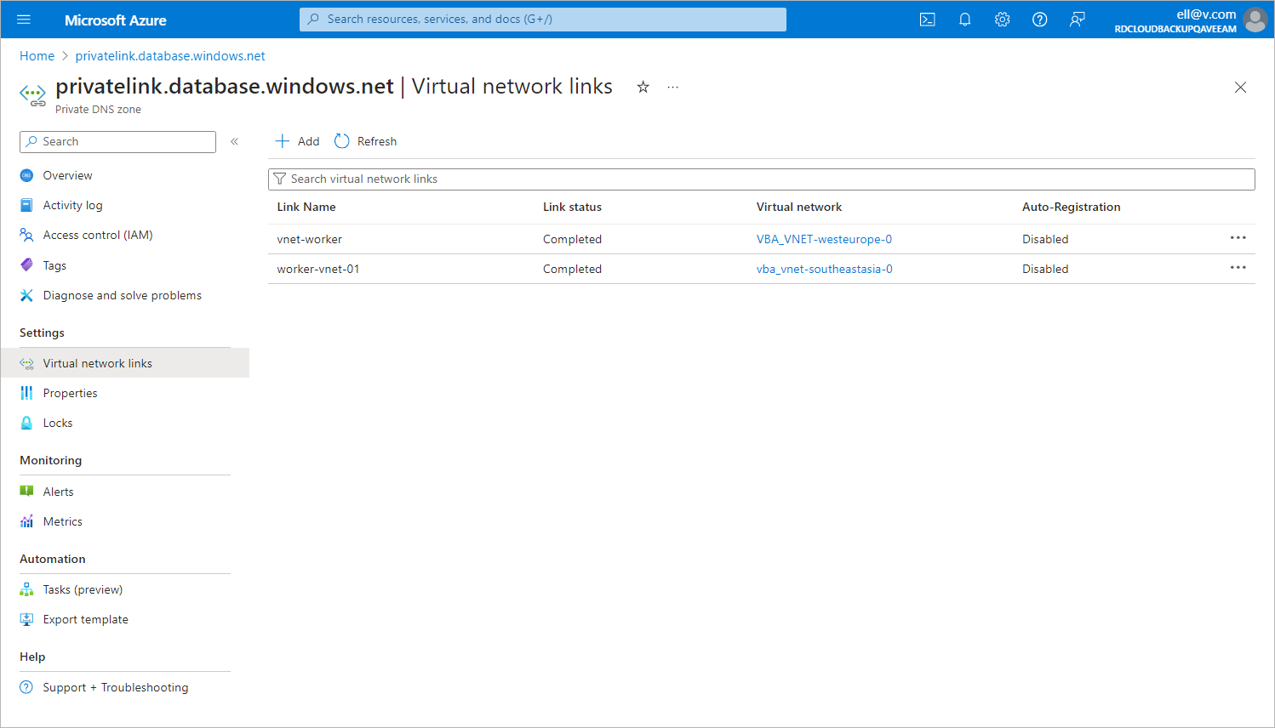Image resolution: width=1275 pixels, height=728 pixels.
Task: Click the Tasks (preview) icon
Action: coord(26,589)
